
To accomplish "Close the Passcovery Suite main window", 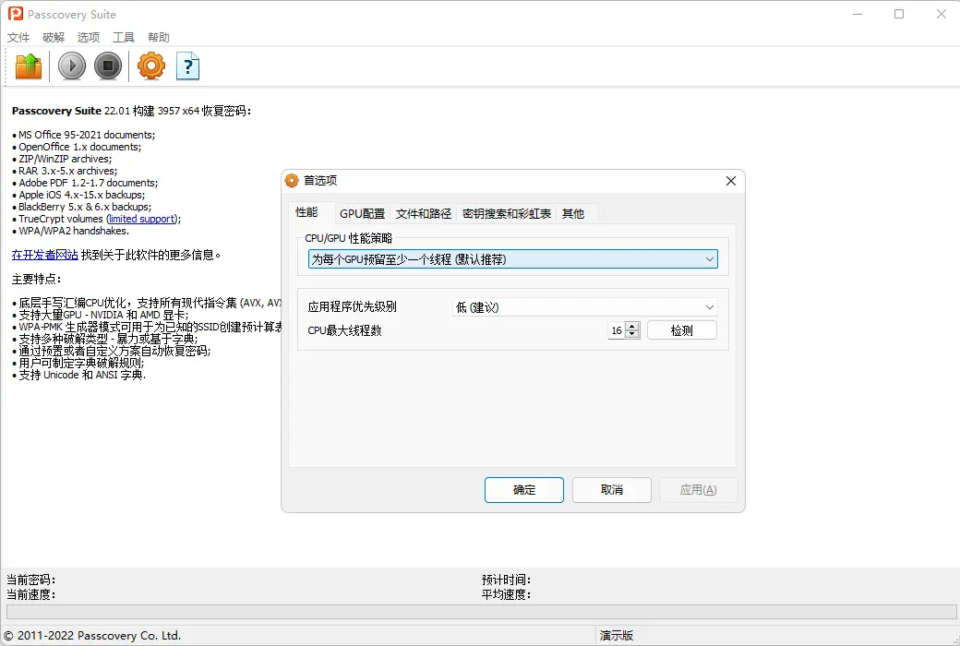I will [x=941, y=14].
